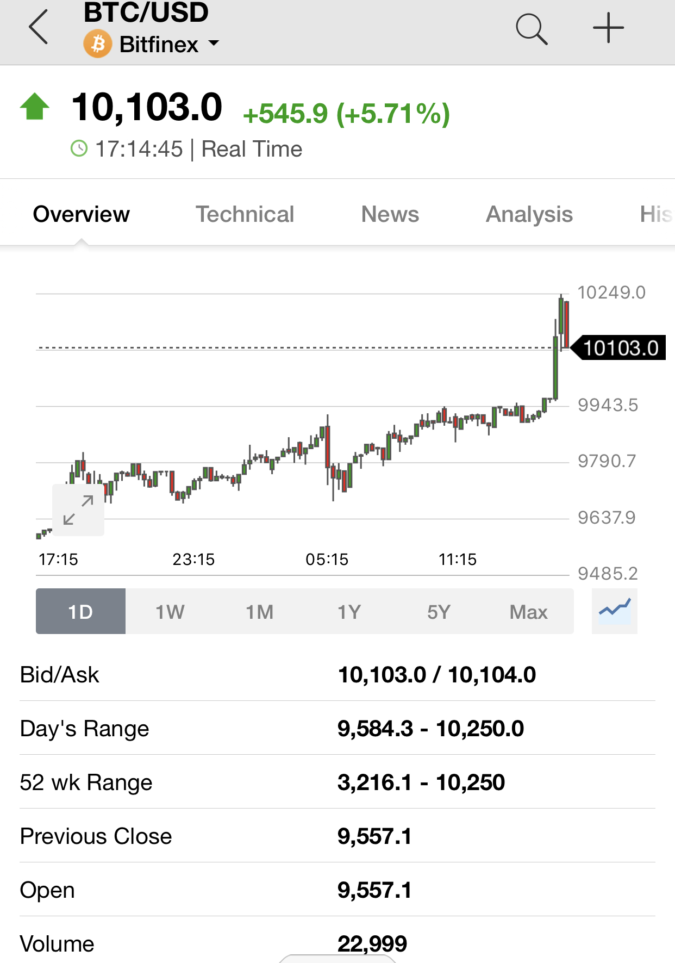This screenshot has height=963, width=675.
Task: Switch chart type via line chart icon
Action: [615, 611]
